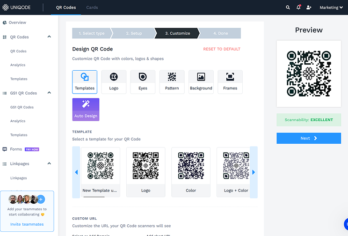This screenshot has height=236, width=348.
Task: Choose the Background design option
Action: (x=201, y=82)
